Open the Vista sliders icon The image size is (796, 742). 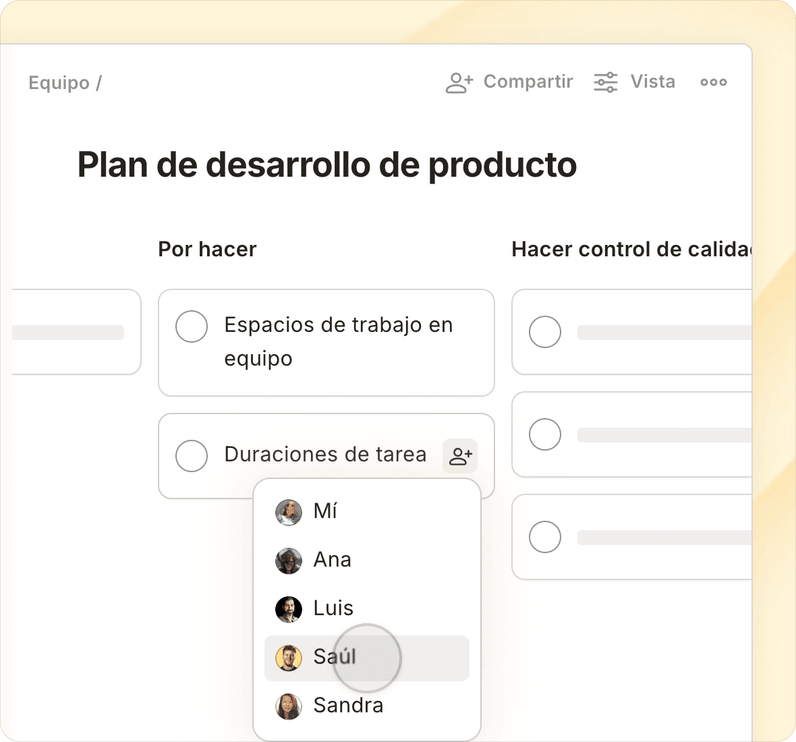tap(605, 82)
